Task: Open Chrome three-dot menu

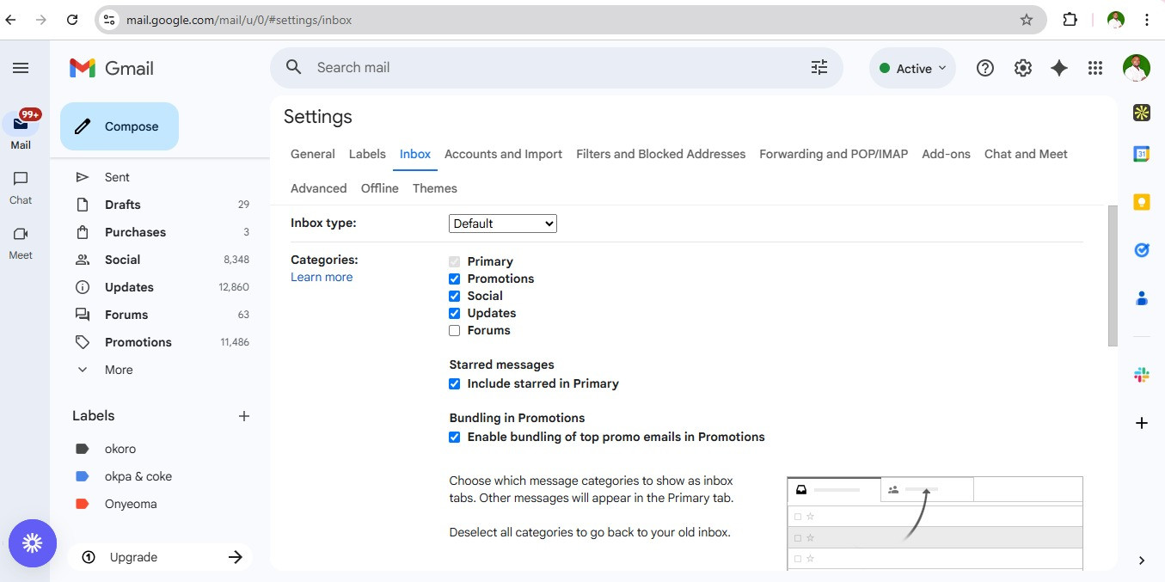Action: click(1147, 20)
